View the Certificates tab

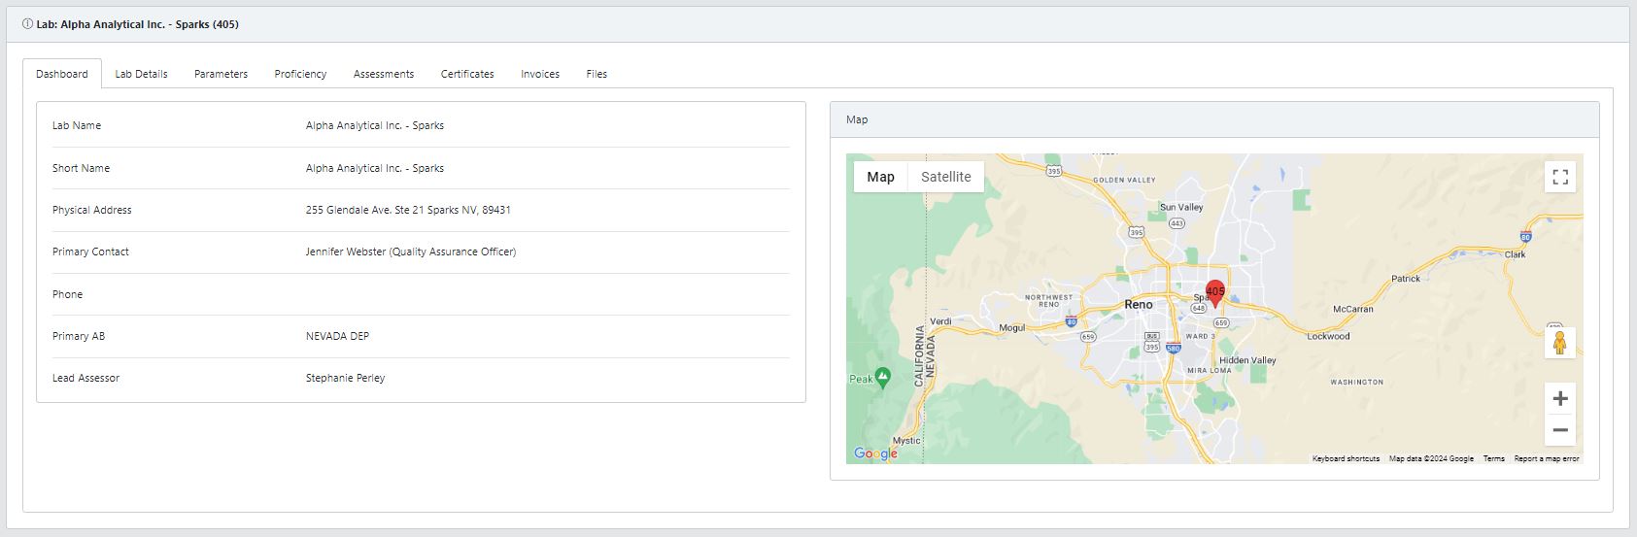467,74
